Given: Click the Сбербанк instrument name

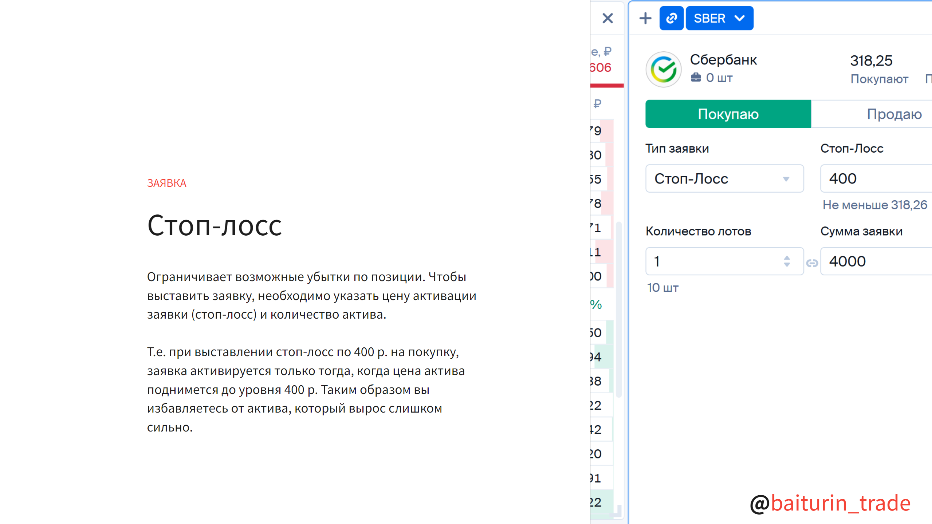Looking at the screenshot, I should click(723, 60).
